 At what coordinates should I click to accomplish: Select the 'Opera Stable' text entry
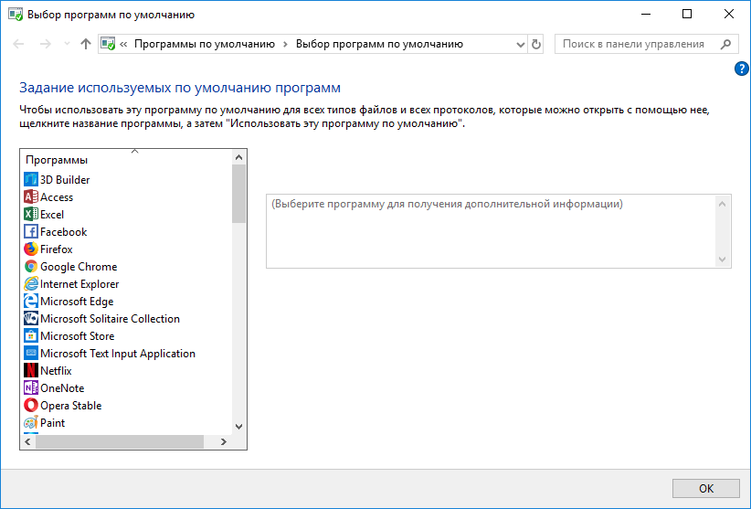click(x=71, y=405)
